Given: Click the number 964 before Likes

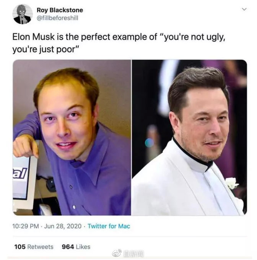Looking at the screenshot, I should point(68,247).
